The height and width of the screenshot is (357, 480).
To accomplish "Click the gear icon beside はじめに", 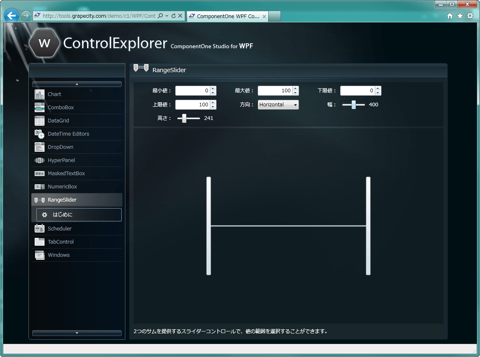I will [x=44, y=214].
